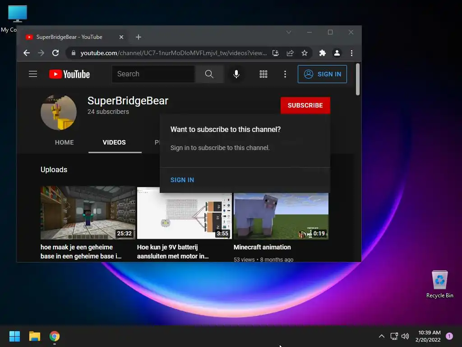Click the 'Uploads' section heading
This screenshot has width=462, height=347.
click(x=54, y=170)
